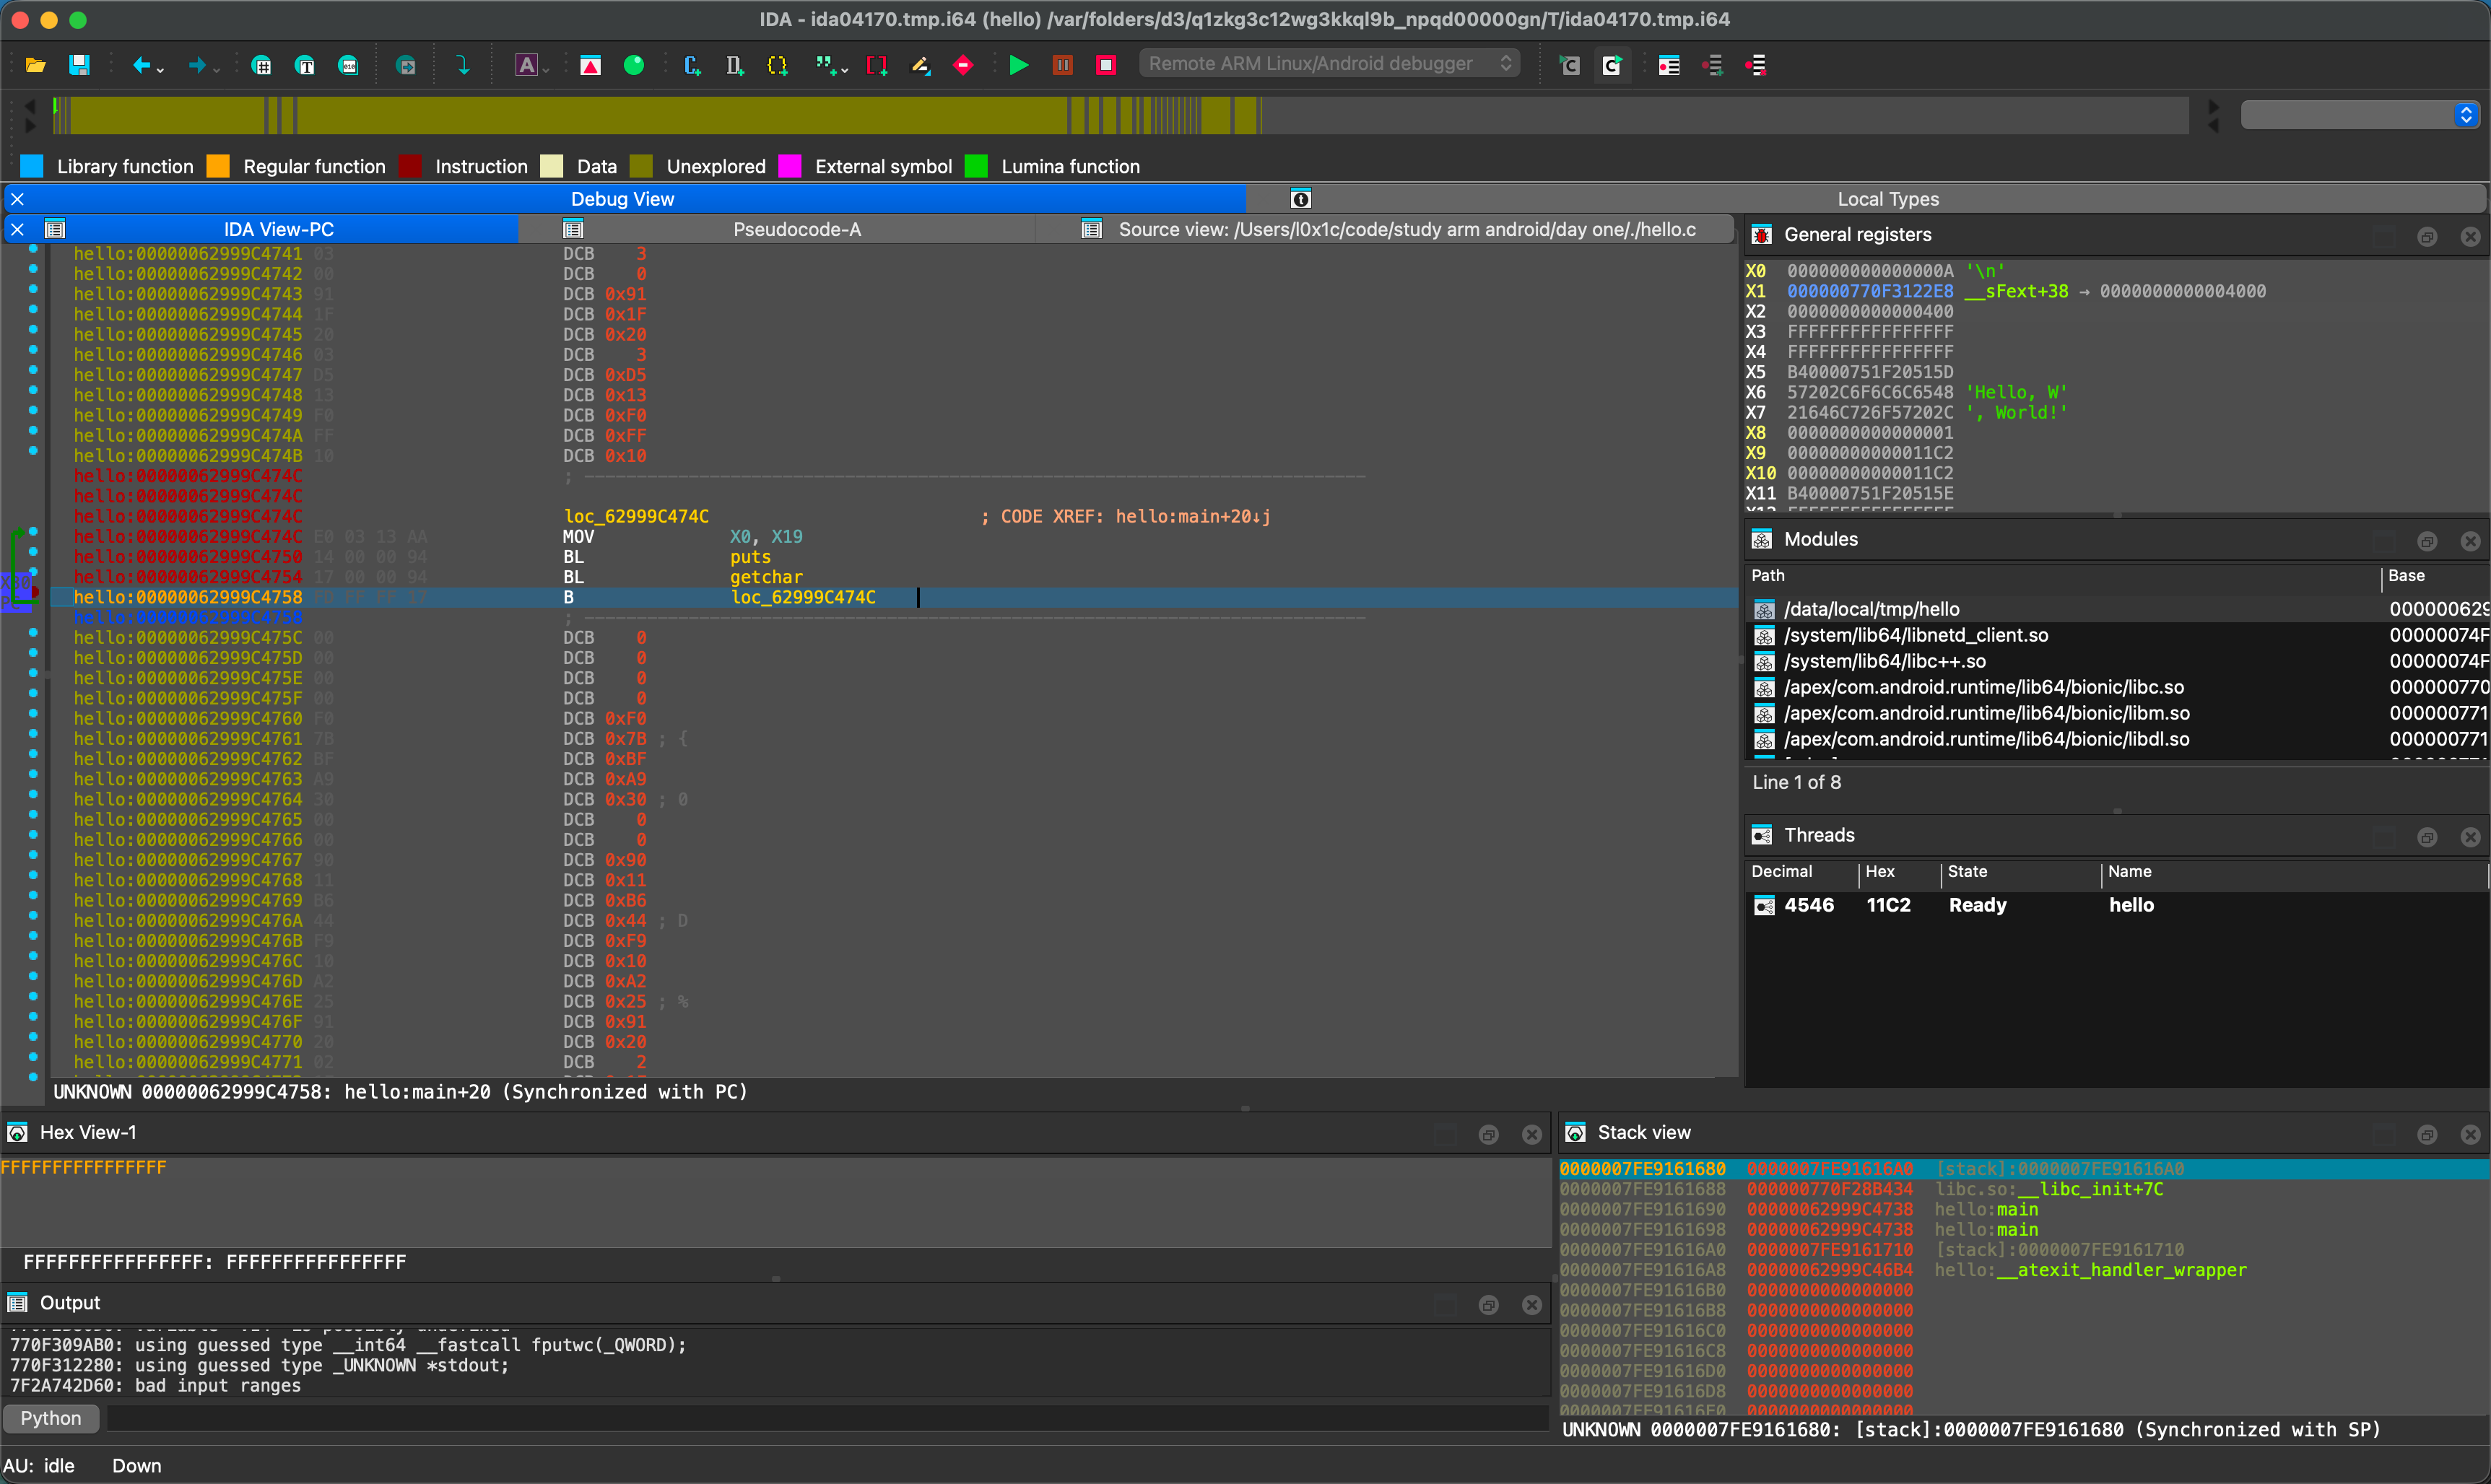Screen dimensions: 2491x1484
Task: Click the green circle toolbar icon
Action: (x=633, y=66)
